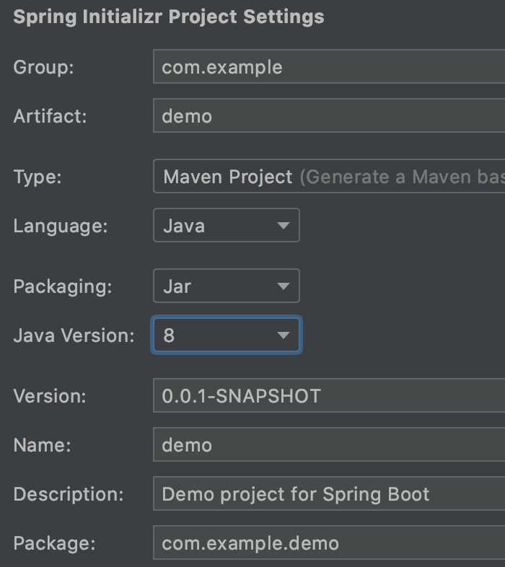
Task: Click the Language: label
Action: click(x=61, y=227)
